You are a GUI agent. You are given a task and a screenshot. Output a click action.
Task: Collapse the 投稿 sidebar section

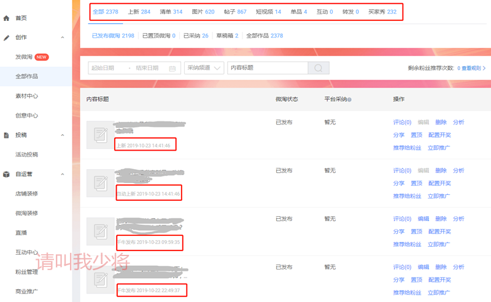click(63, 135)
